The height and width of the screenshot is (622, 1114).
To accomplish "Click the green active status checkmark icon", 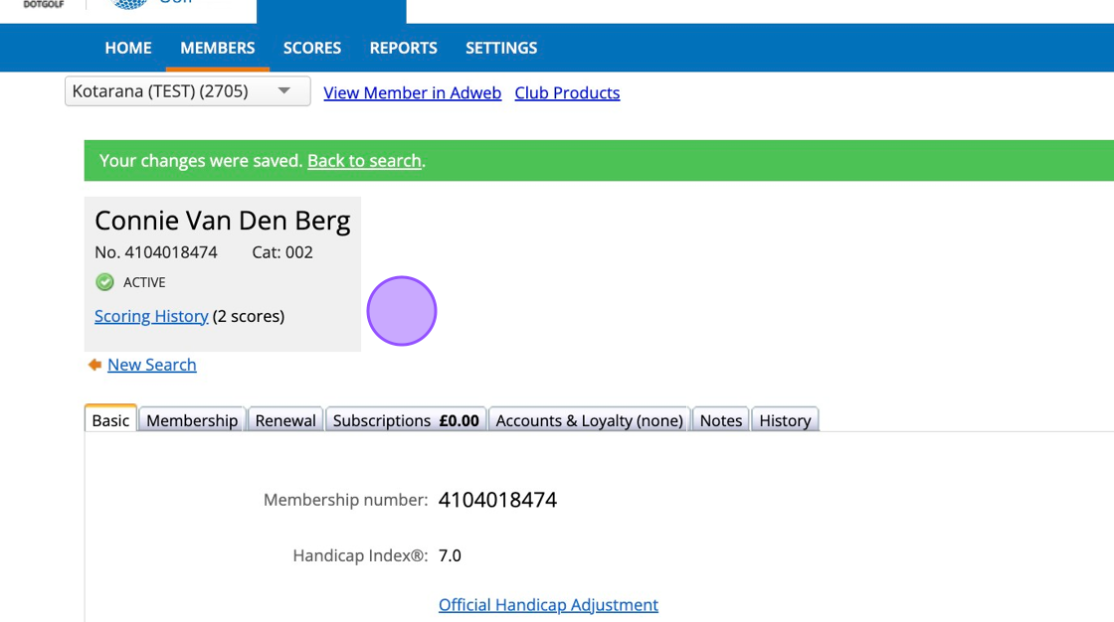I will (x=104, y=282).
